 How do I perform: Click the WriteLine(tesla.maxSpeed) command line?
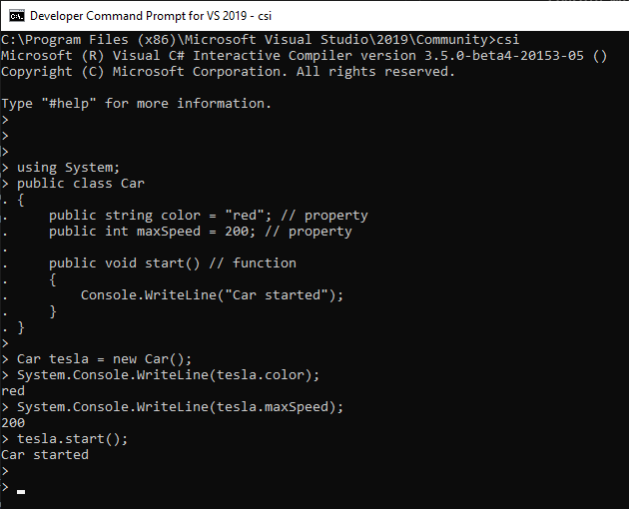click(181, 407)
